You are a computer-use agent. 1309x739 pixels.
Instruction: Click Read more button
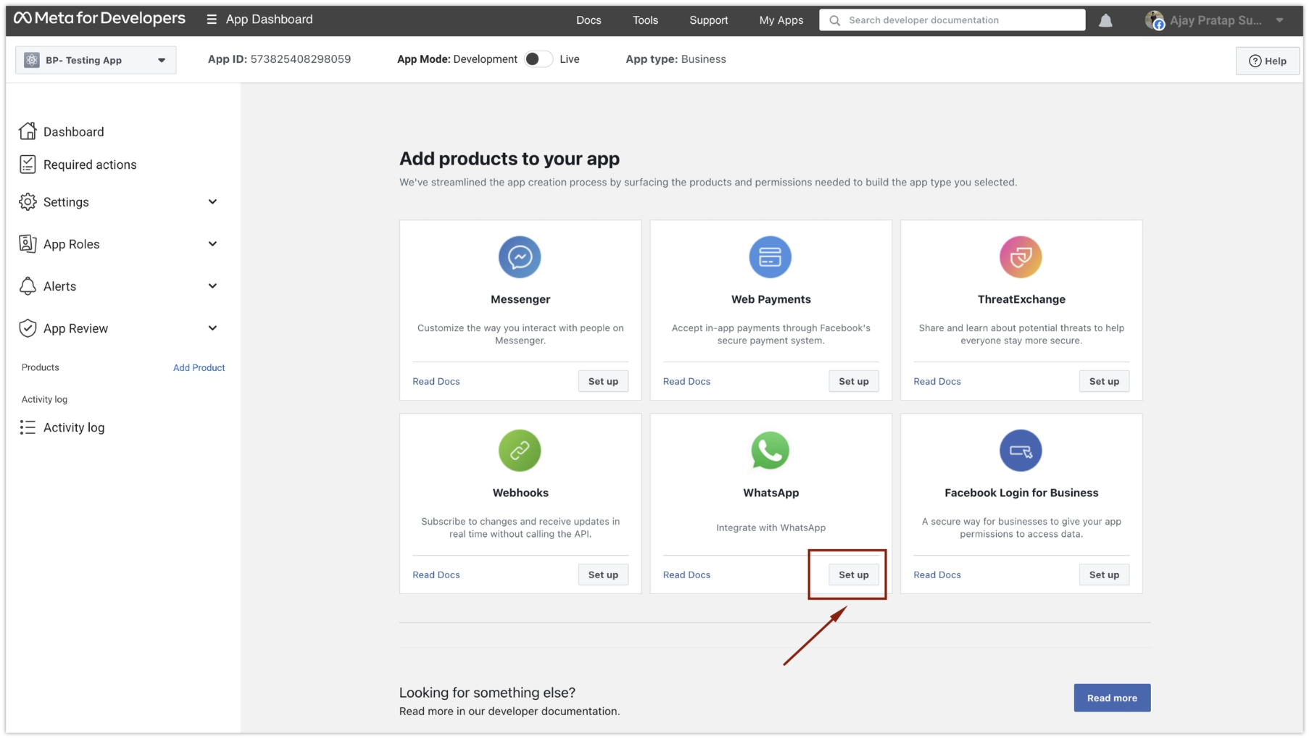[x=1111, y=698]
